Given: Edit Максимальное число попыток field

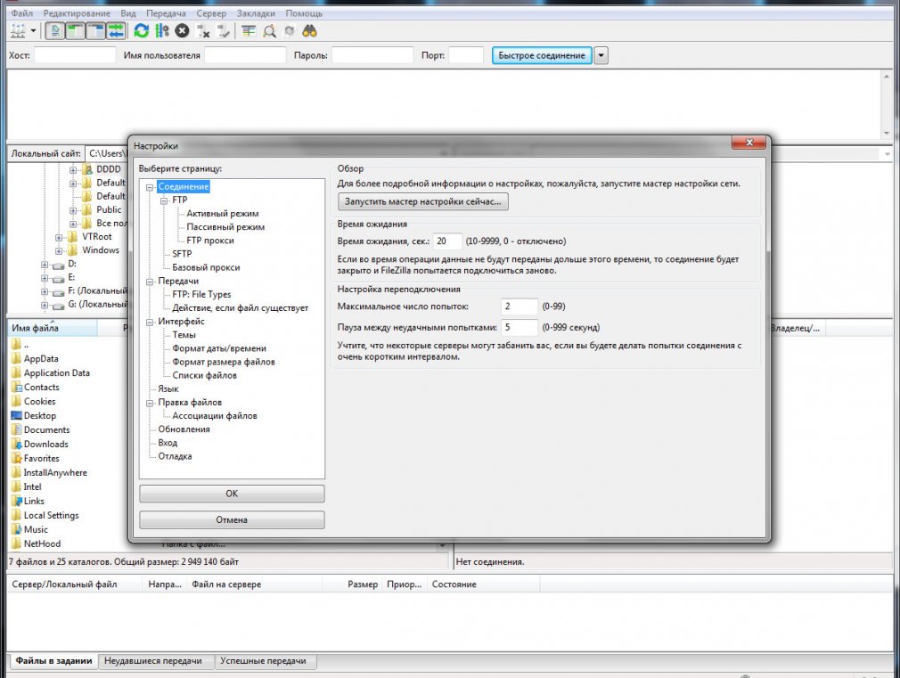Looking at the screenshot, I should point(520,306).
